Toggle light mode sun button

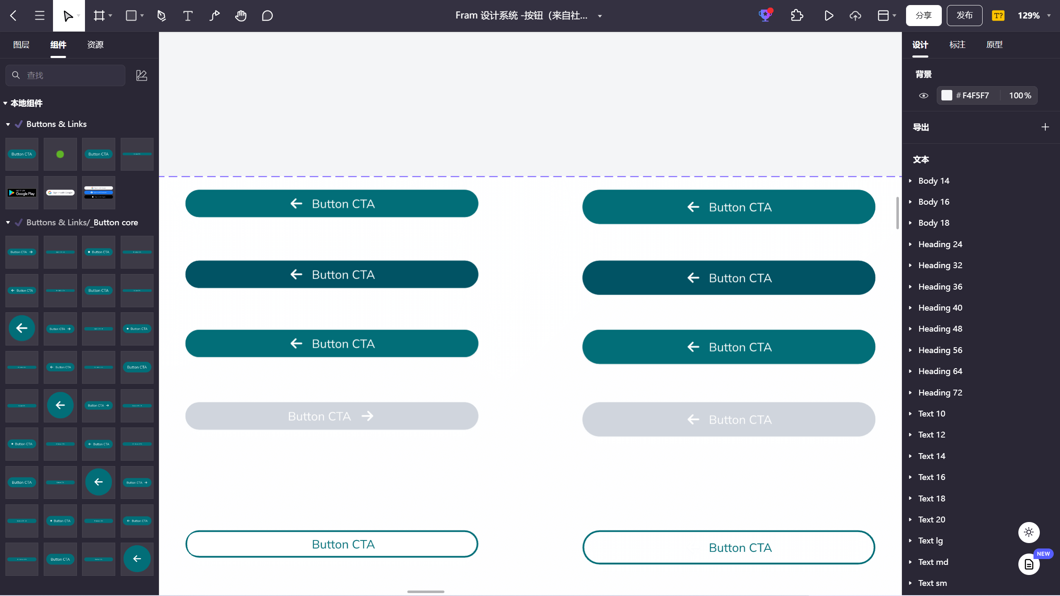(1029, 532)
